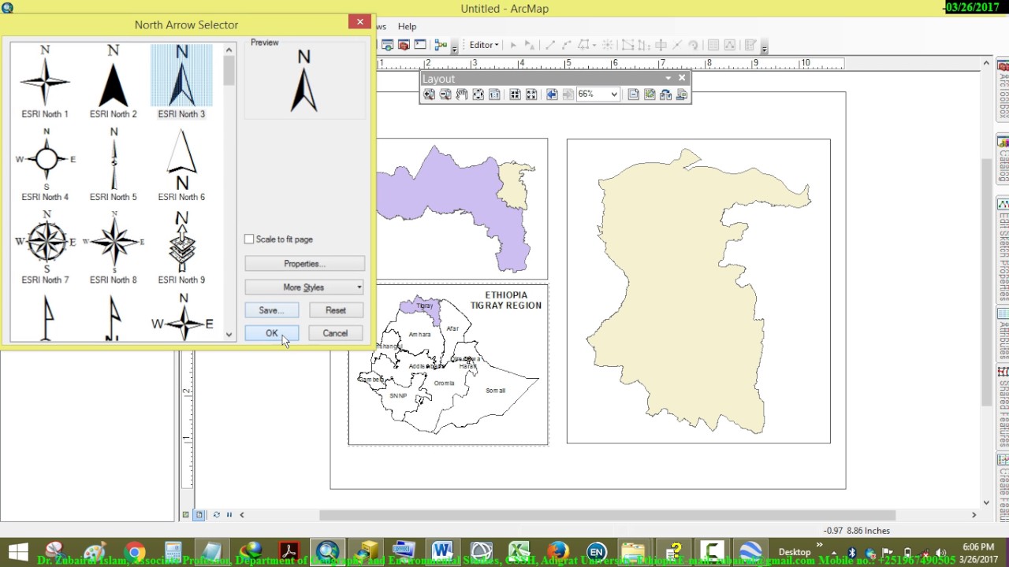Pick the ESRI North 6 arrow
The height and width of the screenshot is (567, 1009).
click(181, 164)
